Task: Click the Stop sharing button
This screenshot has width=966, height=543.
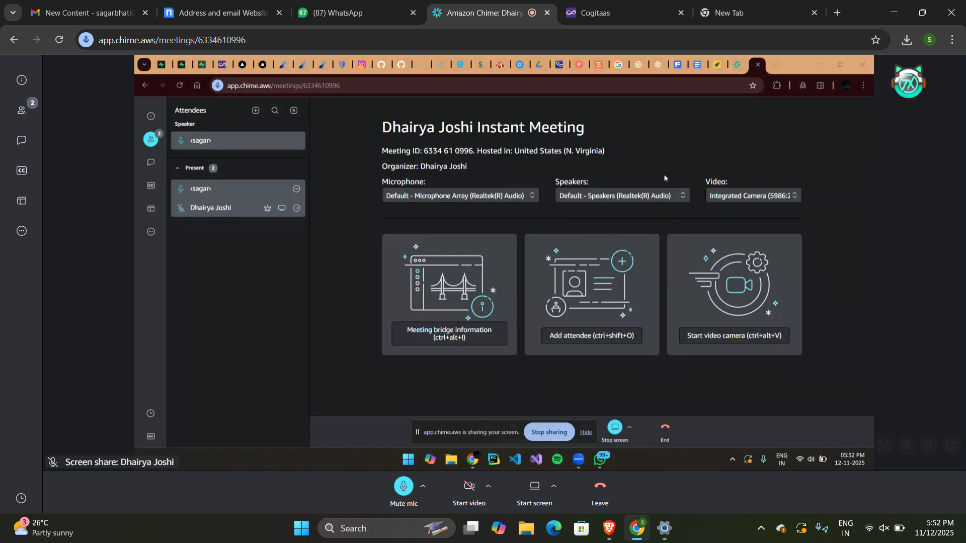Action: tap(548, 431)
